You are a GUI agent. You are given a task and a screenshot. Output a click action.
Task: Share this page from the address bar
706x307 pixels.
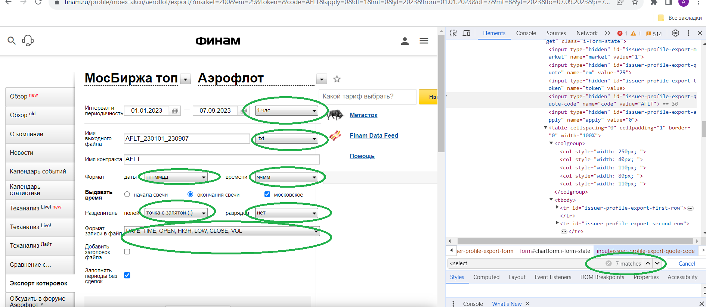[x=620, y=2]
